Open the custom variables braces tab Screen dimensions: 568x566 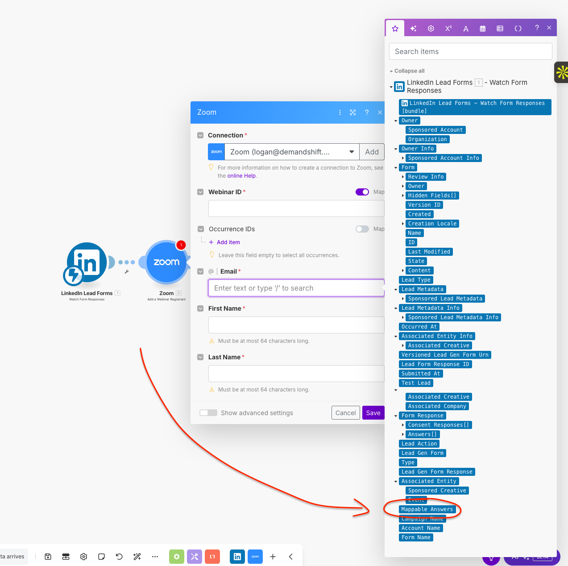point(518,29)
